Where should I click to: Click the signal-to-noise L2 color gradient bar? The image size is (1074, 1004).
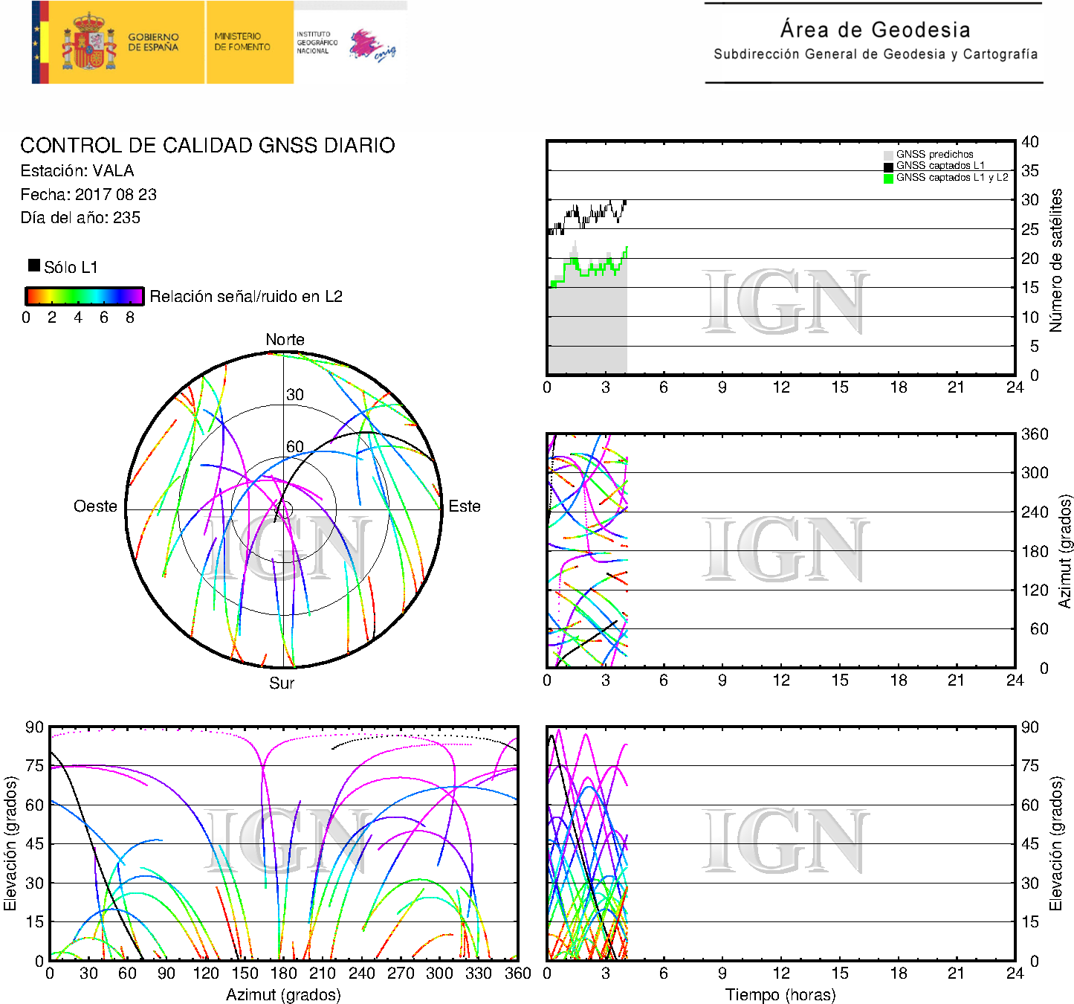tap(84, 297)
